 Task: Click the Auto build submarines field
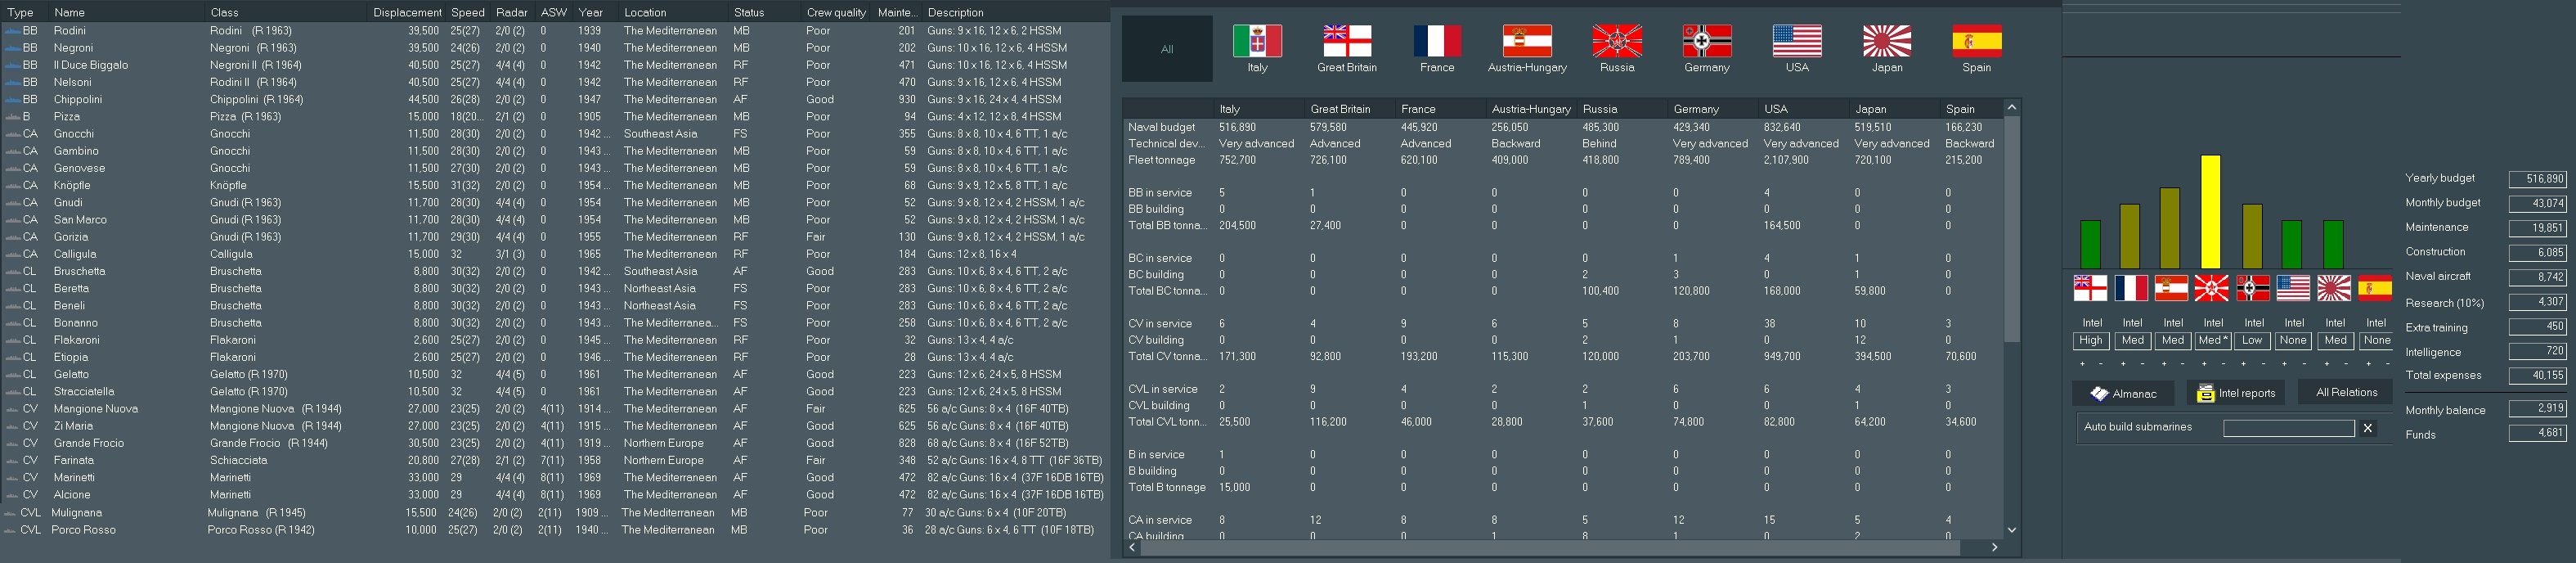pyautogui.click(x=2289, y=428)
